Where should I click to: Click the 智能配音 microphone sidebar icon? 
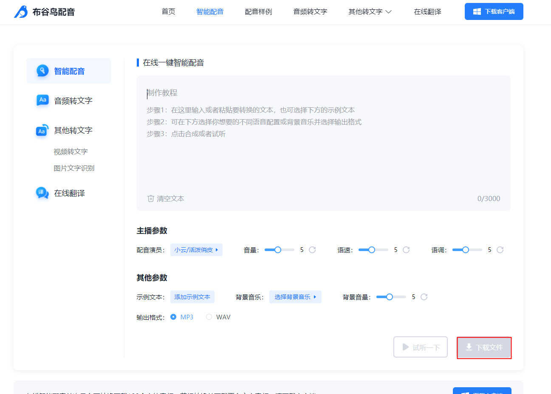pyautogui.click(x=42, y=71)
